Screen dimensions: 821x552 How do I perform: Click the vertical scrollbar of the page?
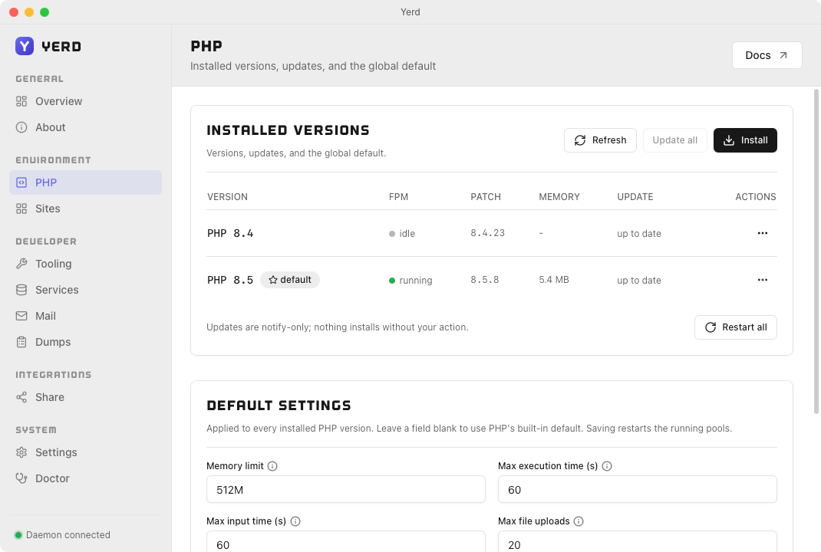[x=816, y=251]
